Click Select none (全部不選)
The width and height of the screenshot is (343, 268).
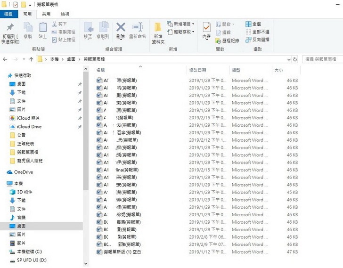click(x=257, y=32)
